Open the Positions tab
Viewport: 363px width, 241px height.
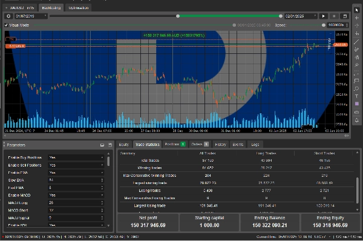[175, 144]
